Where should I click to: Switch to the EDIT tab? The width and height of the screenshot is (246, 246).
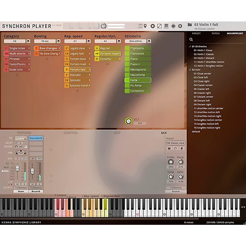pyautogui.click(x=117, y=133)
